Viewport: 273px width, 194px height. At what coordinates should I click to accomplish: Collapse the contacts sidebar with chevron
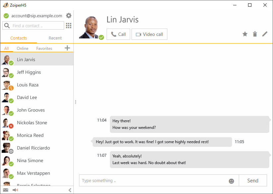pos(70,190)
